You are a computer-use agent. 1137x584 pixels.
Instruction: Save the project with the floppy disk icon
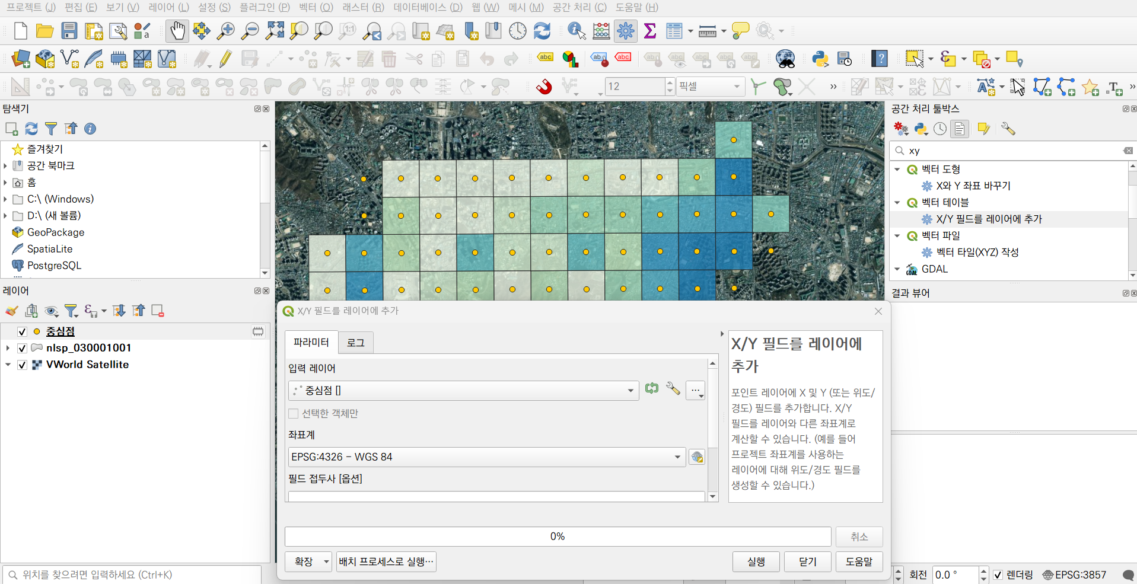(69, 31)
